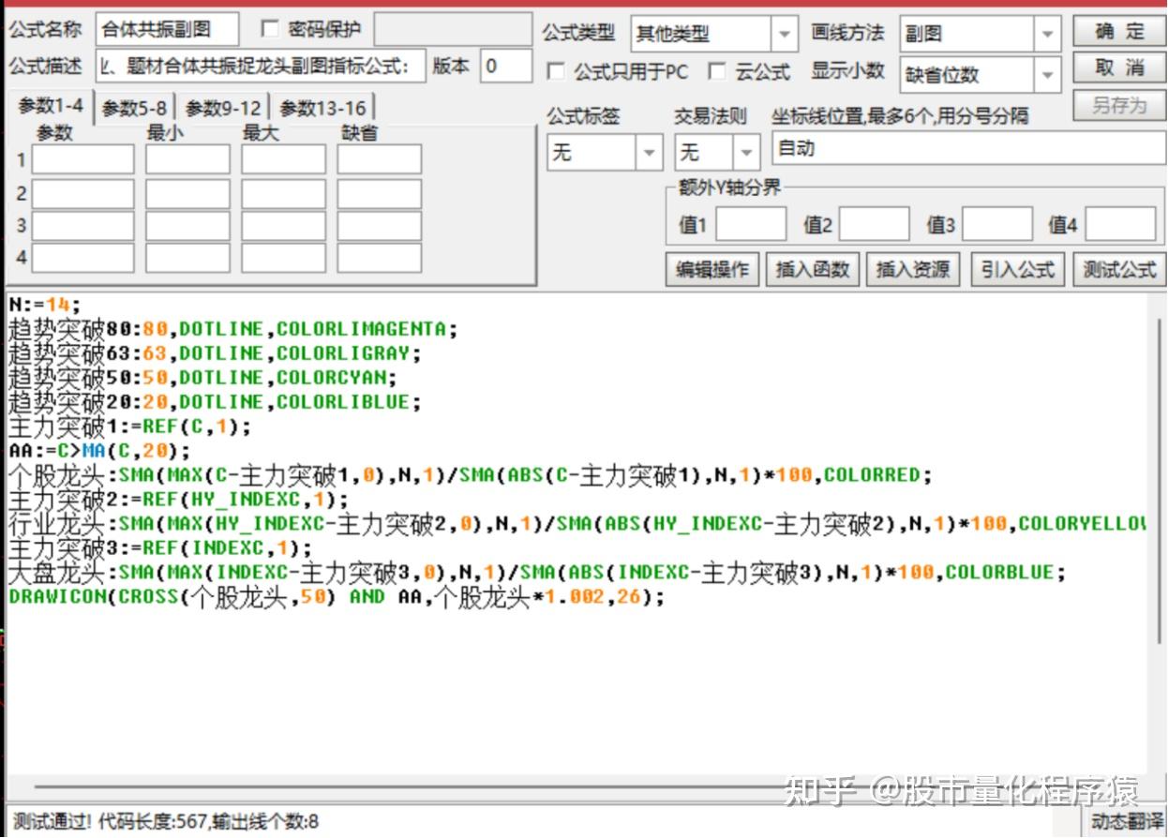Screen dimensions: 1168x838
Task: Click the 版本 input field
Action: (x=506, y=67)
